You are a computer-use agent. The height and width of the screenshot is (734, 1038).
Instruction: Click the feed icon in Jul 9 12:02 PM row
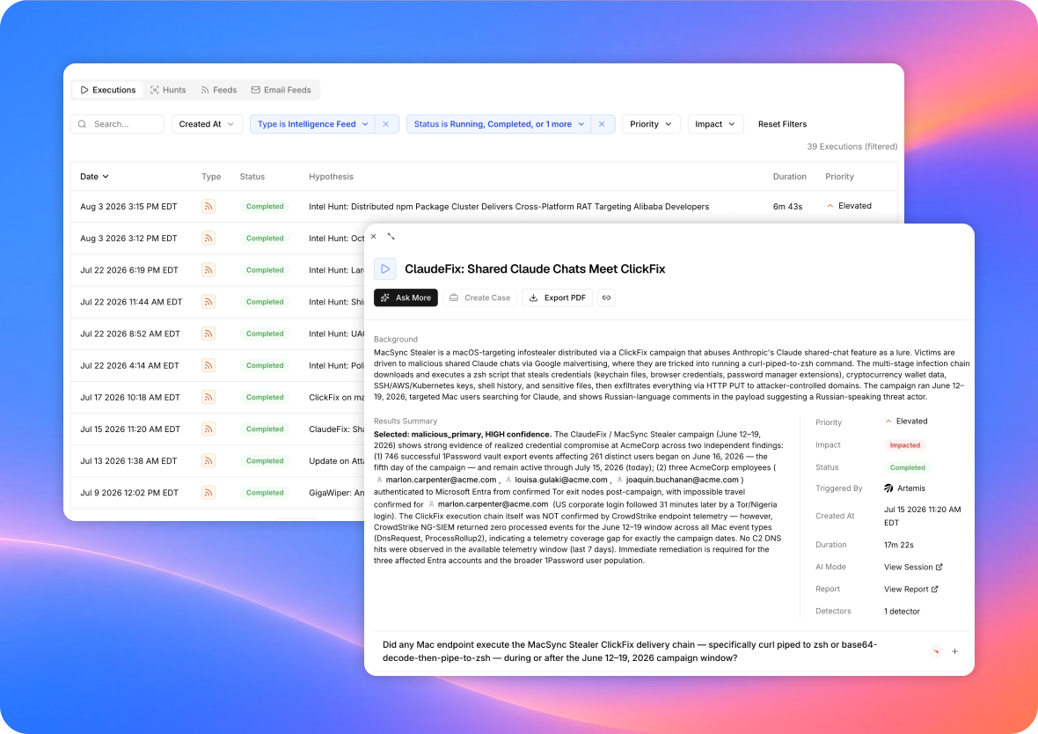[208, 493]
